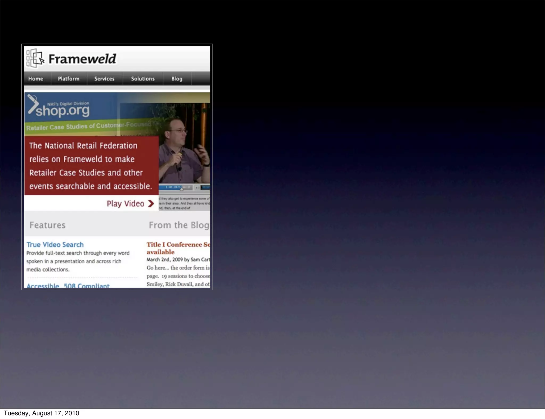Viewport: 545px width, 419px height.
Task: Click "Retailer Case Studies of Customer-Focused" banner text
Action: coord(89,126)
